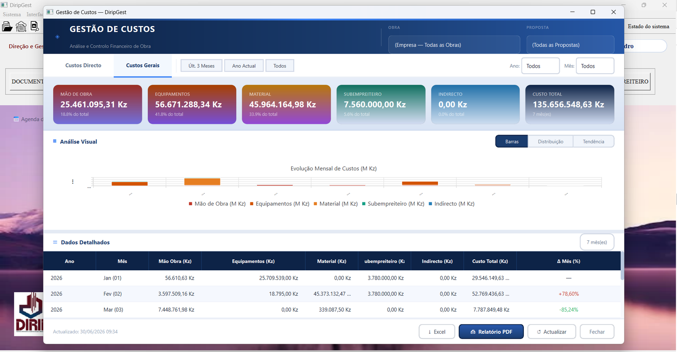Open the Proposta dropdown (Todas as Propostas)

click(570, 45)
